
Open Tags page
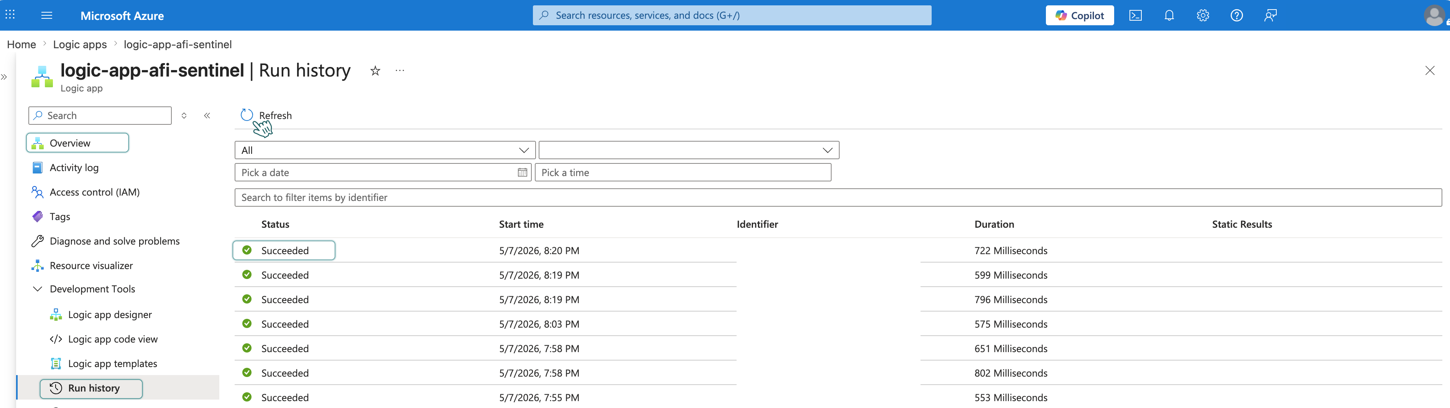60,217
